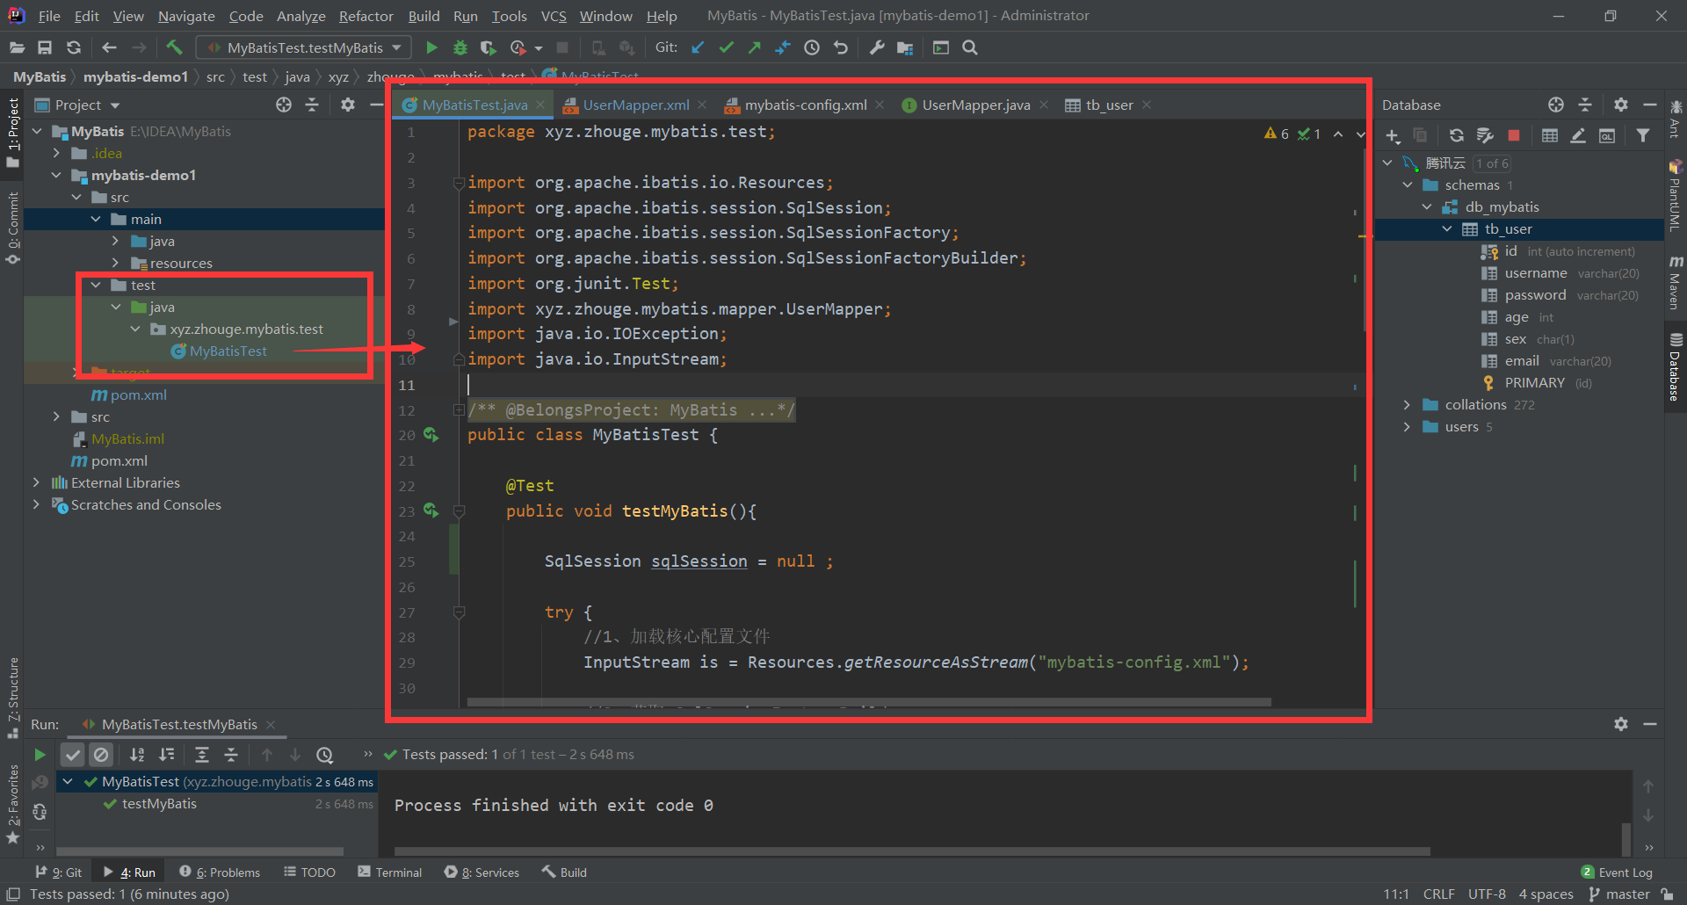This screenshot has width=1687, height=905.
Task: Toggle Show Passed tests in Run panel
Action: click(x=73, y=755)
